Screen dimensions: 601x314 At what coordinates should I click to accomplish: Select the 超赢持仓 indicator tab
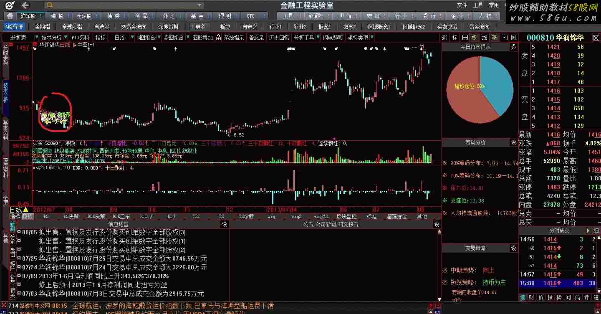[x=396, y=216]
